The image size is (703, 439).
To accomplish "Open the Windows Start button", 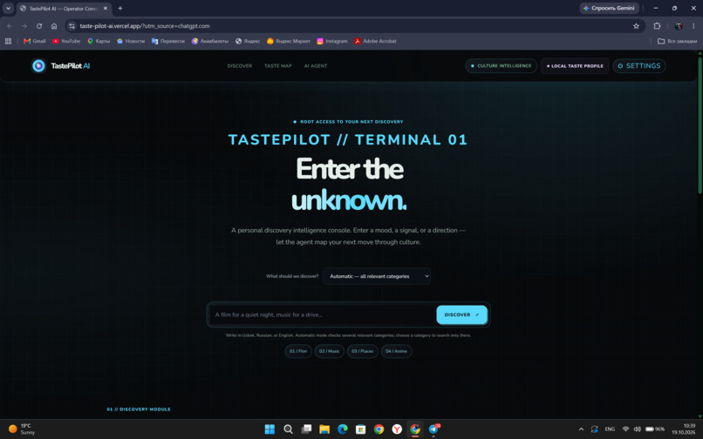I will (270, 429).
